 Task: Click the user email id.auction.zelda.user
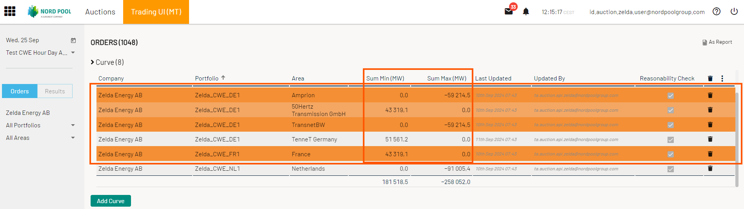click(647, 12)
